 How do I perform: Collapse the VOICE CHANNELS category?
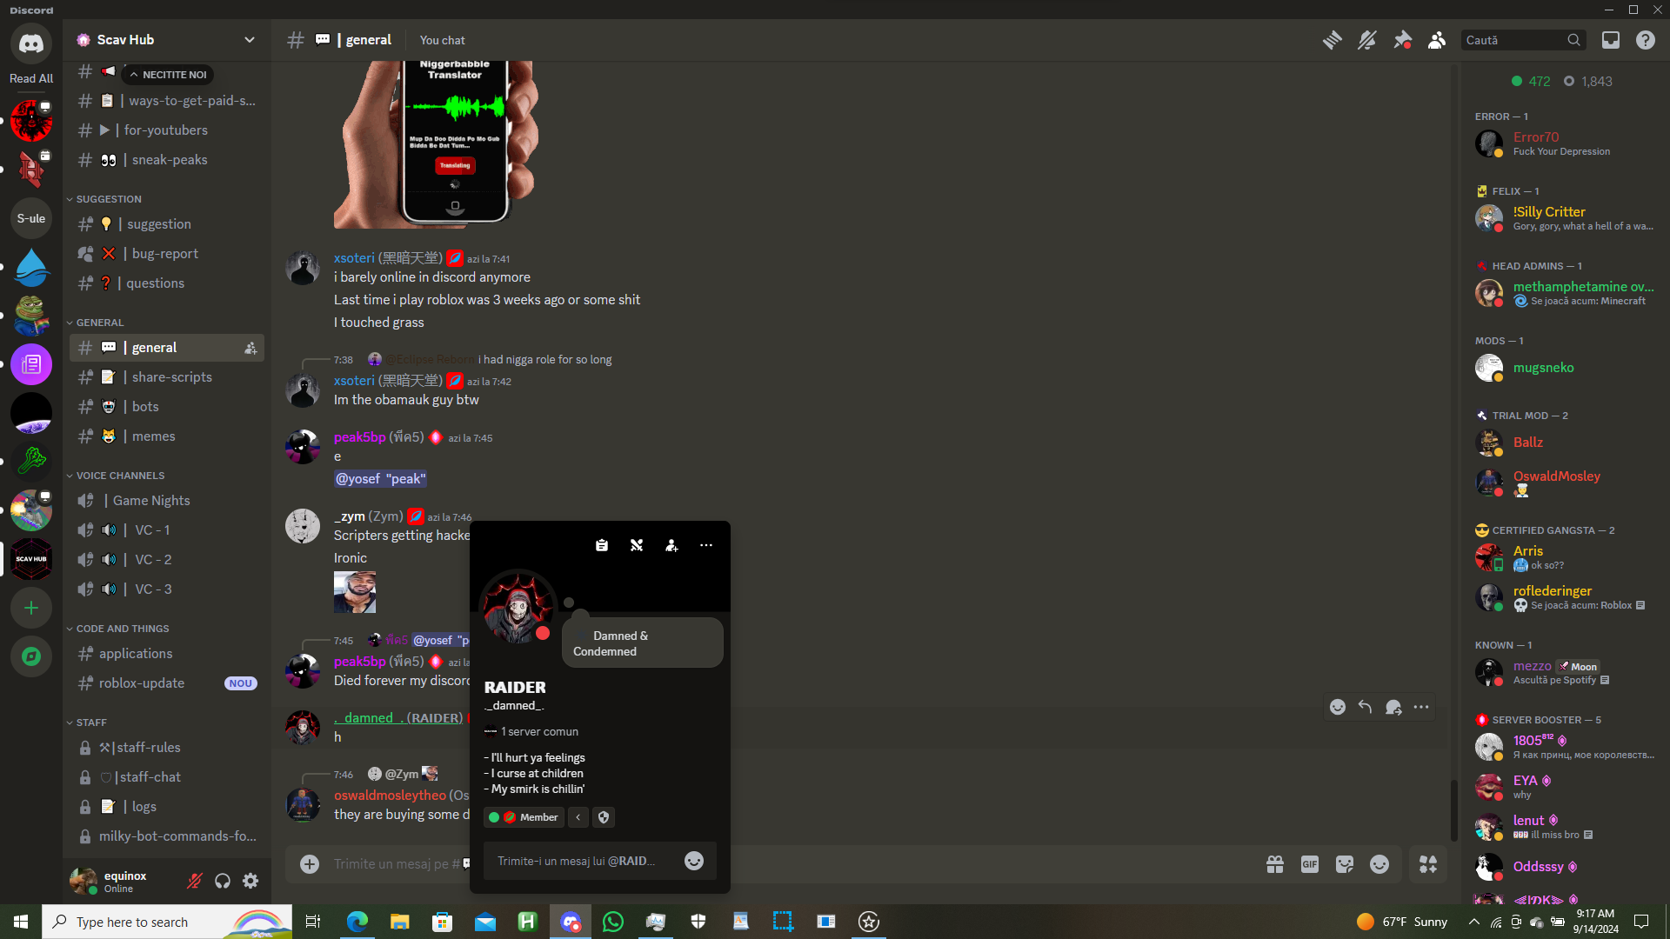(x=120, y=476)
